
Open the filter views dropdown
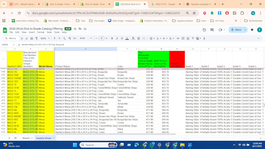click(x=198, y=39)
